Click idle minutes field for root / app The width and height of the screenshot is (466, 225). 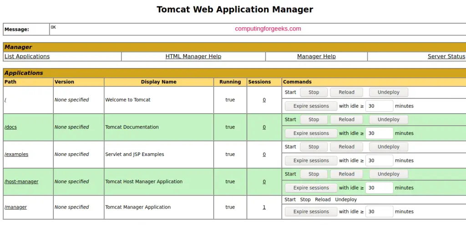click(379, 106)
